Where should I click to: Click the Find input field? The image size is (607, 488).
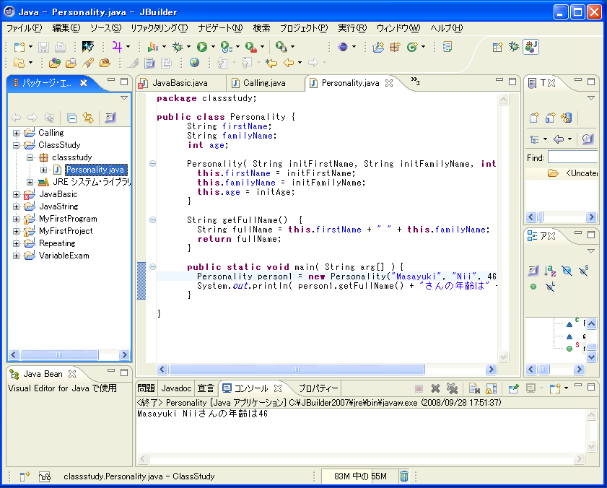click(x=572, y=157)
